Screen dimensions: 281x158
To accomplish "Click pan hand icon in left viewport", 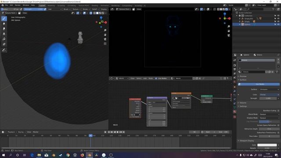I will click(x=105, y=35).
